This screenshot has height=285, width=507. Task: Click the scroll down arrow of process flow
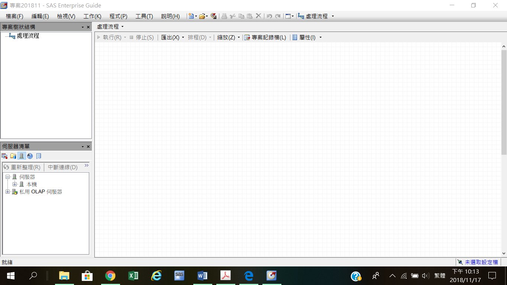(x=504, y=253)
